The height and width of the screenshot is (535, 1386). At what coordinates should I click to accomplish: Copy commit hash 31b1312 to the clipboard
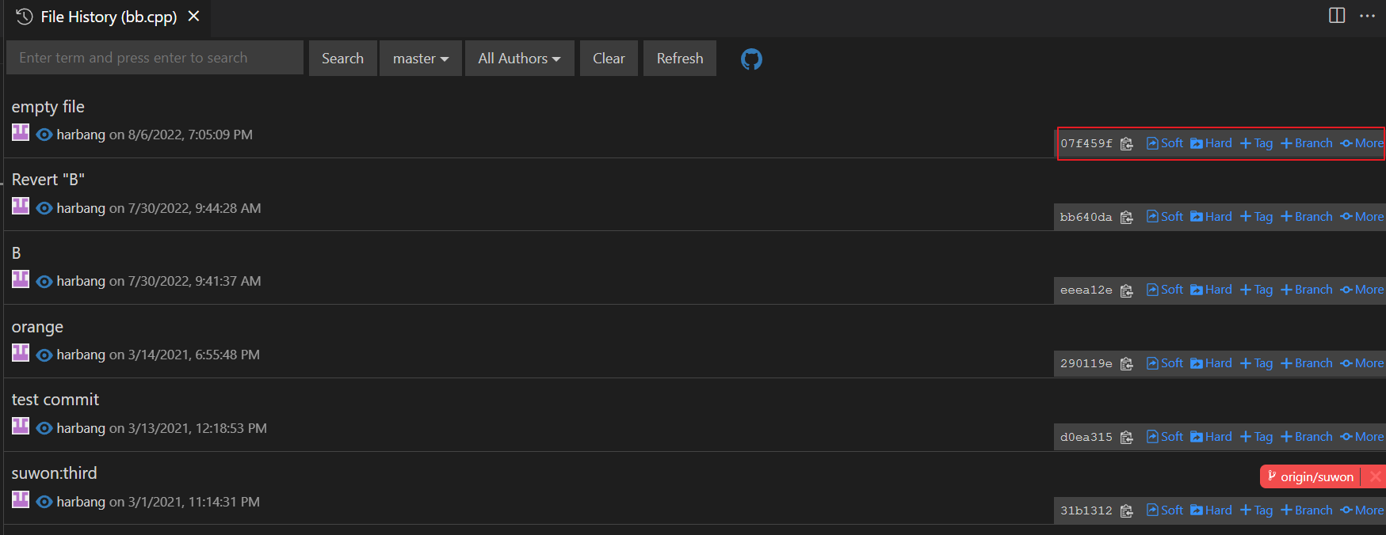pyautogui.click(x=1126, y=510)
